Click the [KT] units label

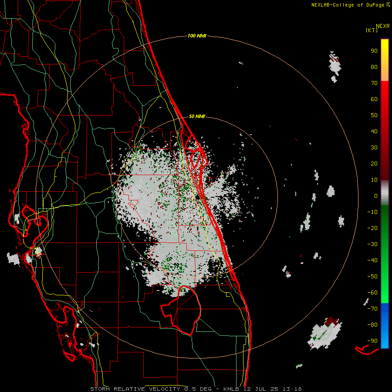pyautogui.click(x=372, y=30)
